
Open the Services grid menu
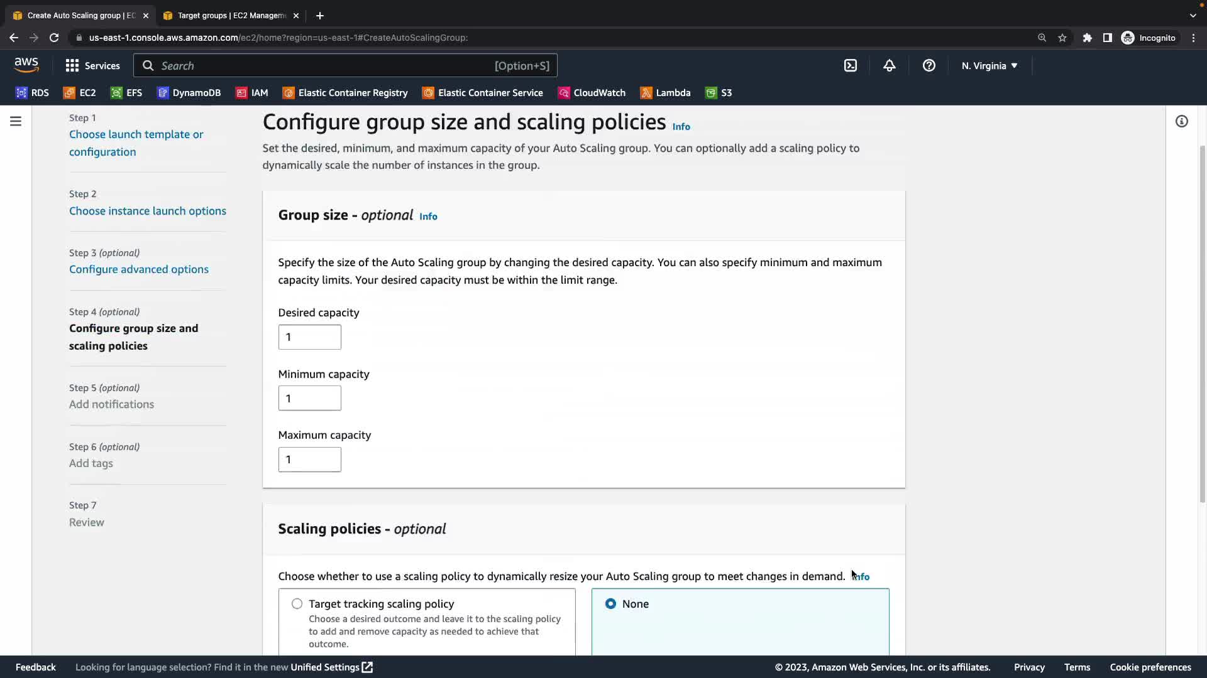click(x=92, y=65)
